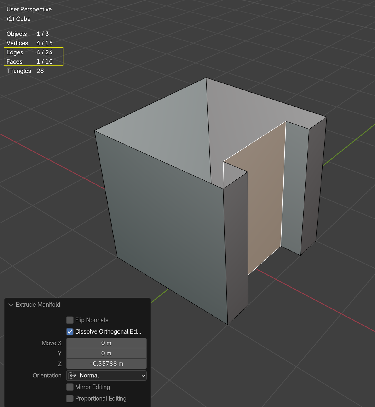Click the transform orientation icon beside Normal
The image size is (375, 407).
pos(72,375)
